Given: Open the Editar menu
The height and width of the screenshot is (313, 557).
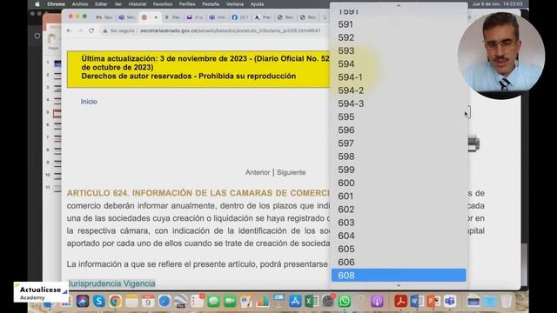Looking at the screenshot, I should (x=101, y=4).
